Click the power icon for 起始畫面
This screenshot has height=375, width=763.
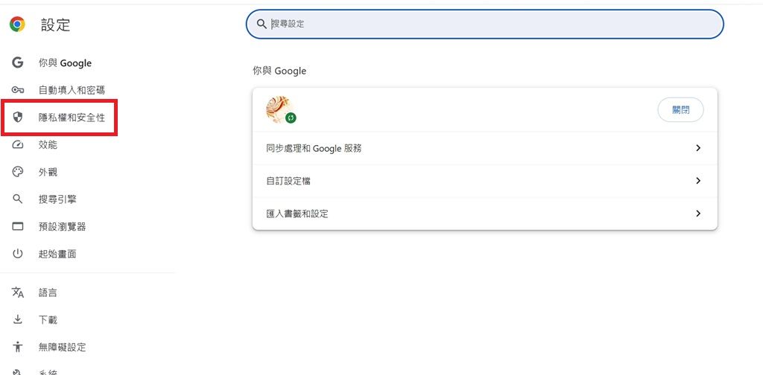pyautogui.click(x=18, y=254)
